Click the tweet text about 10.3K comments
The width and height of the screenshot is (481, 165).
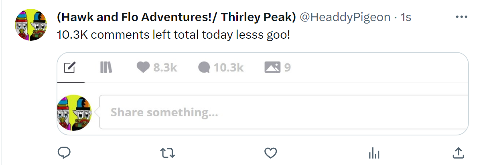pyautogui.click(x=173, y=35)
